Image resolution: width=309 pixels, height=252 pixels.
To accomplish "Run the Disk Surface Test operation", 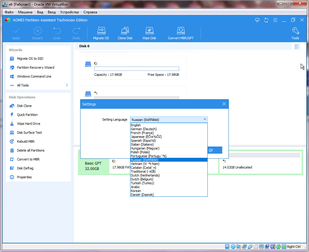I will [x=29, y=133].
